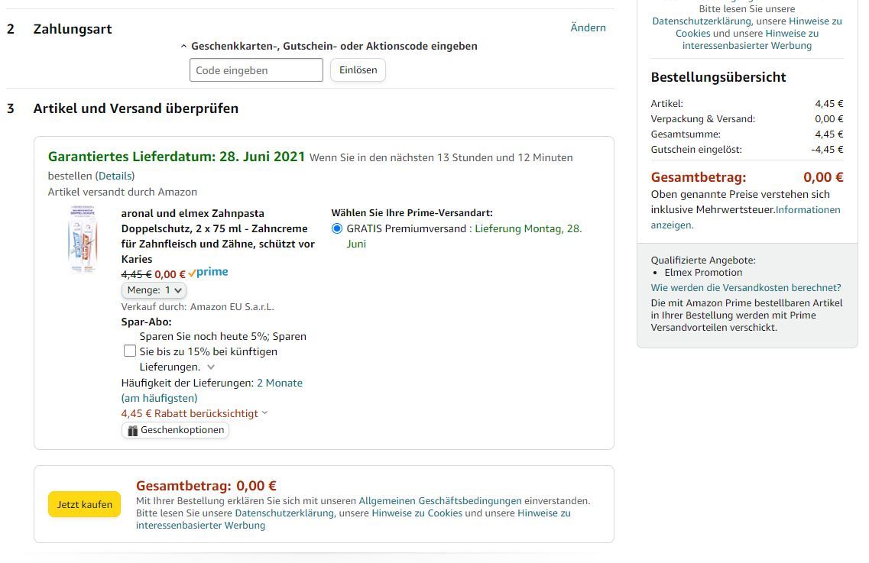
Task: Open Datenschutzerklärung link in right sidebar
Action: tap(702, 21)
